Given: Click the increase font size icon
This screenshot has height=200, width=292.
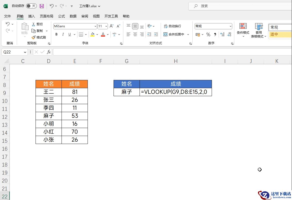Looking at the screenshot, I should (x=111, y=26).
